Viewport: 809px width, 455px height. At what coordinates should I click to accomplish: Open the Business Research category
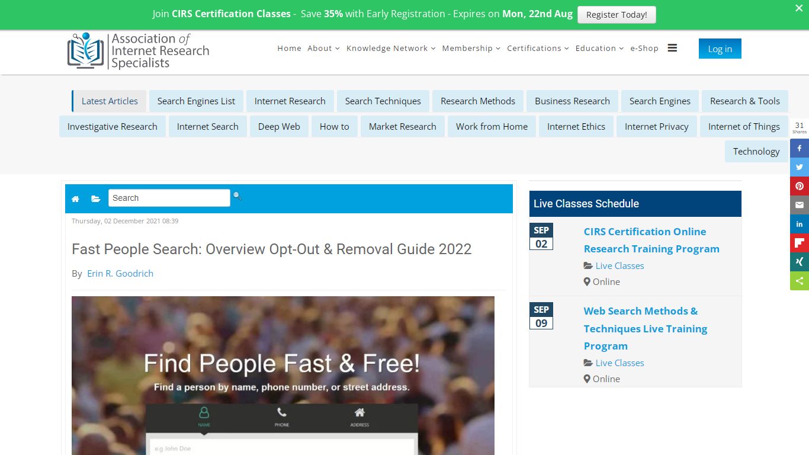click(x=572, y=101)
